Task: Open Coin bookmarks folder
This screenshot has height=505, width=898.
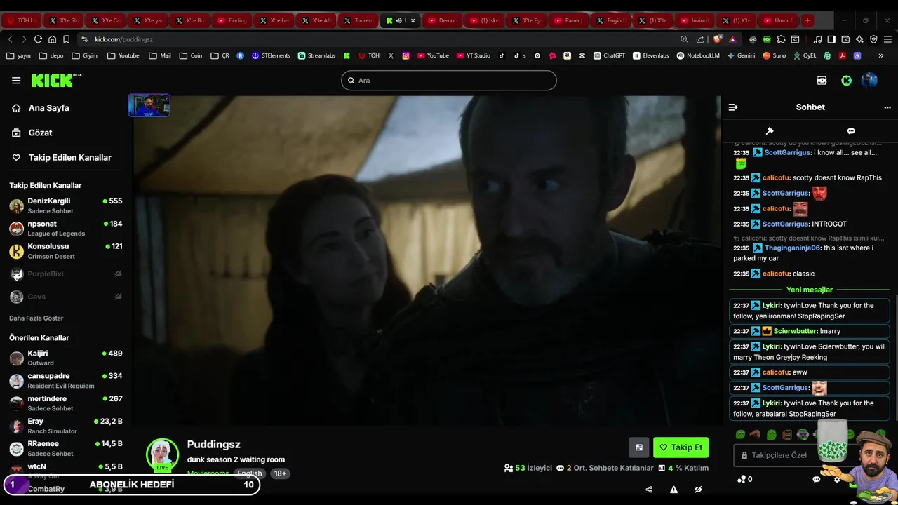Action: (x=191, y=55)
